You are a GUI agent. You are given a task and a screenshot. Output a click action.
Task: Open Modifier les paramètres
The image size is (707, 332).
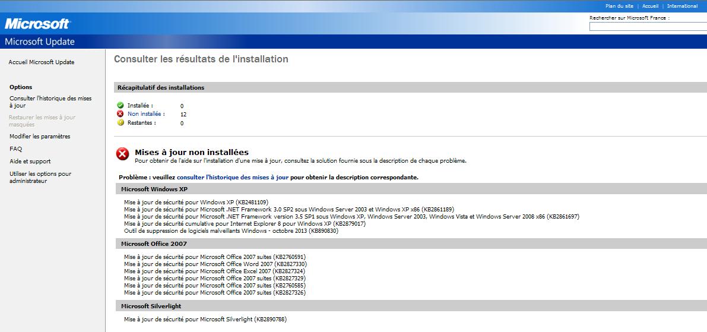pos(40,137)
